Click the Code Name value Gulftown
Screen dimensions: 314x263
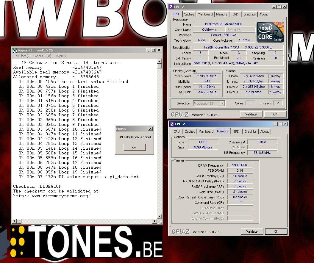(x=209, y=30)
